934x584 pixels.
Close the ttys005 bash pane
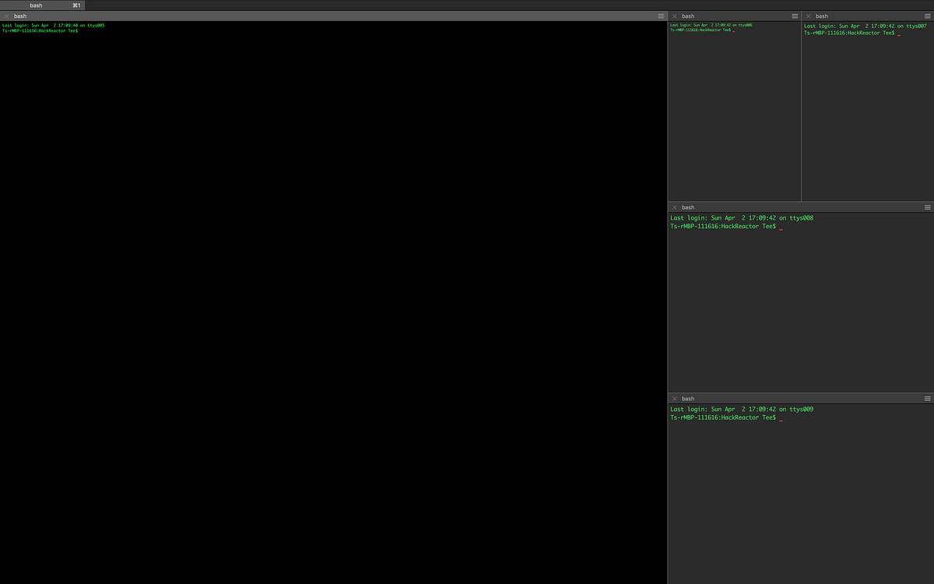[6, 16]
